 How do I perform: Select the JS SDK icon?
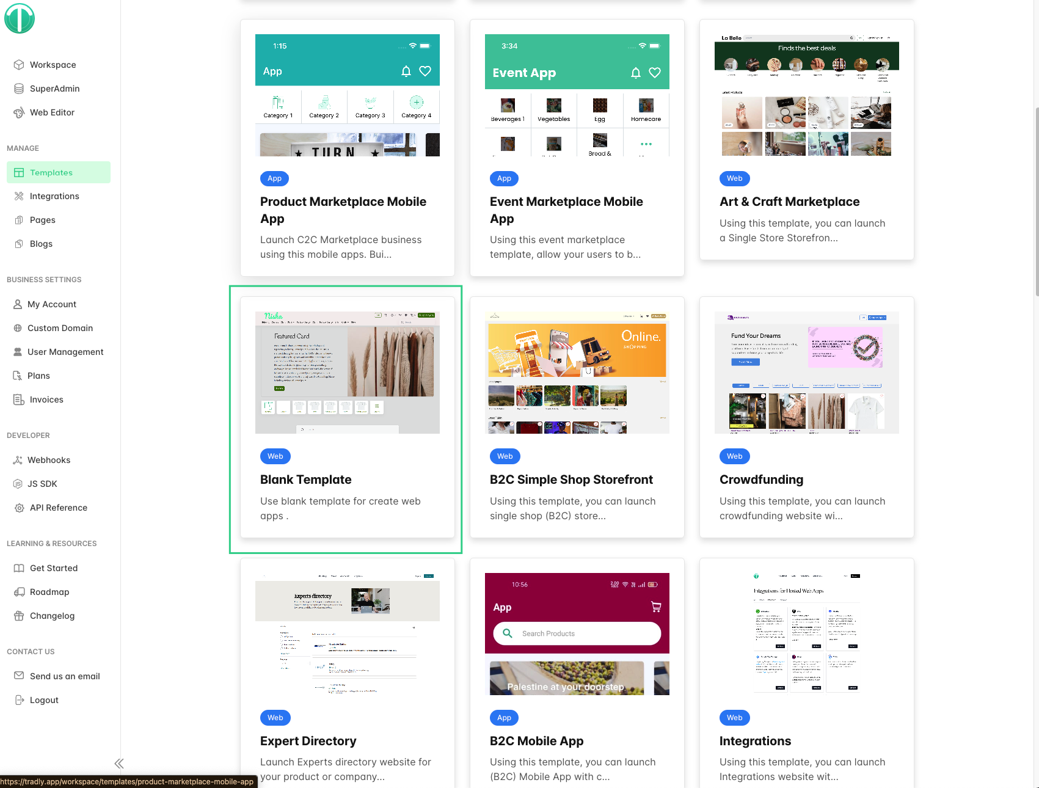(x=19, y=483)
